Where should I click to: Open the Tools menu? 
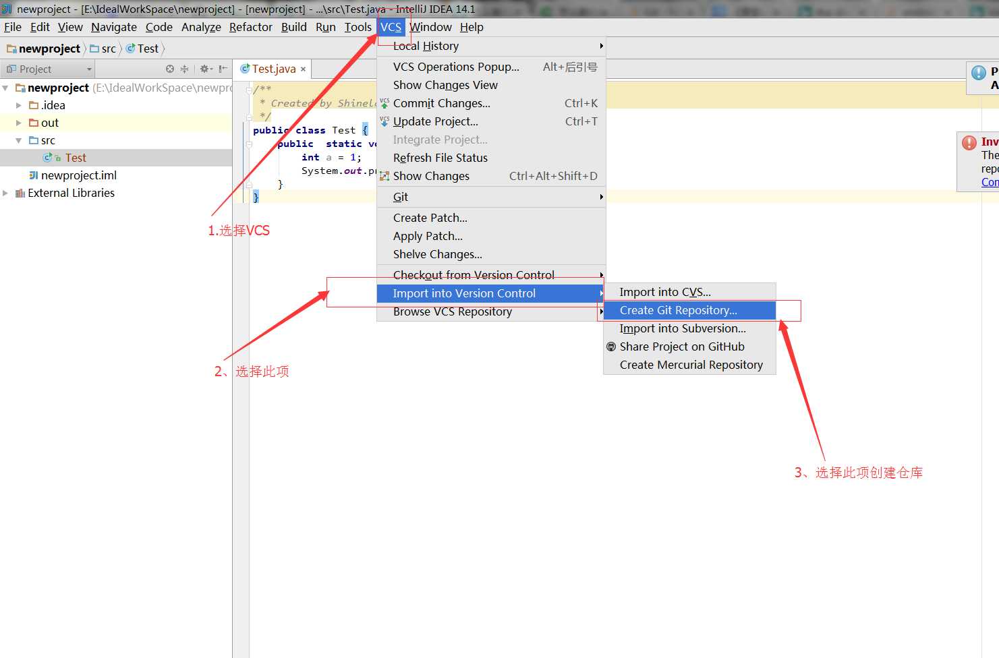[358, 27]
